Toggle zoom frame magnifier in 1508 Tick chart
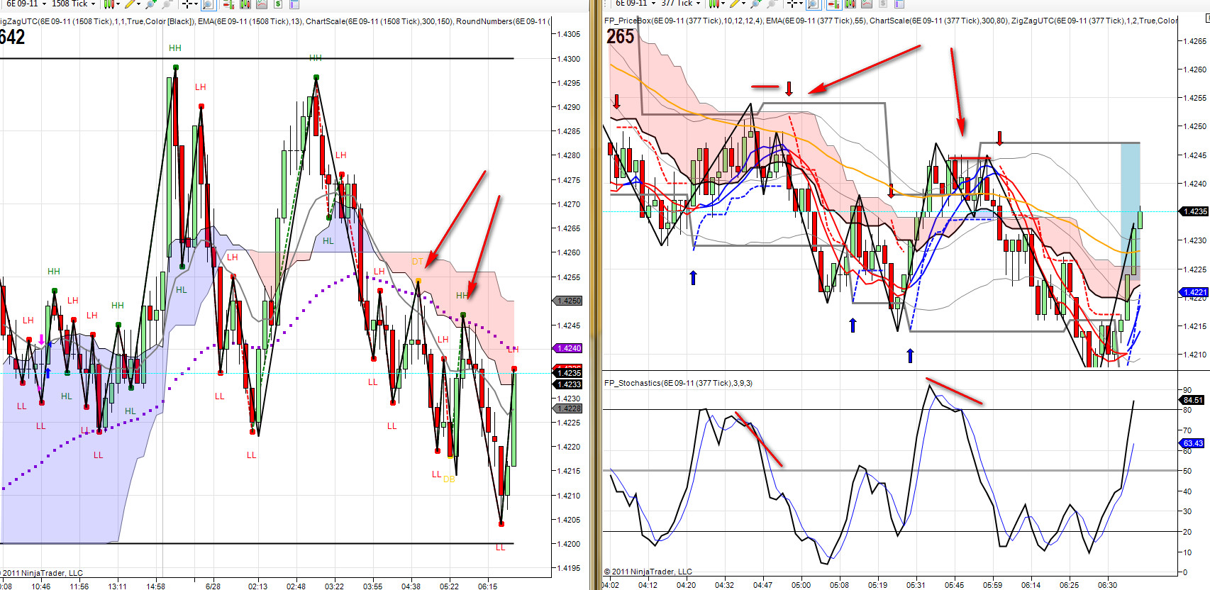Screen dimensions: 1210x590 [x=209, y=4]
